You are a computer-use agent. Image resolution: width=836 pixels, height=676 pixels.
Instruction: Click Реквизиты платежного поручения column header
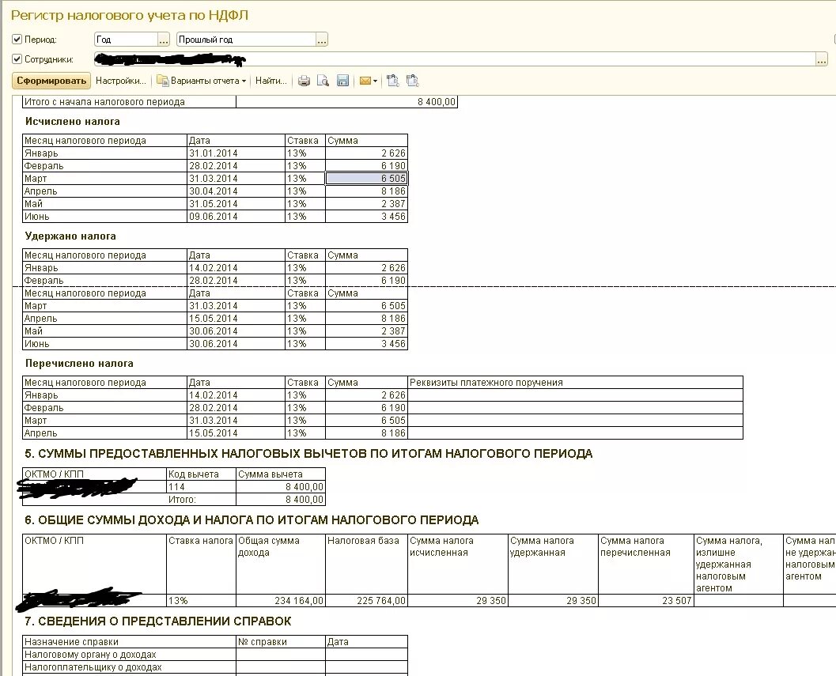(575, 382)
